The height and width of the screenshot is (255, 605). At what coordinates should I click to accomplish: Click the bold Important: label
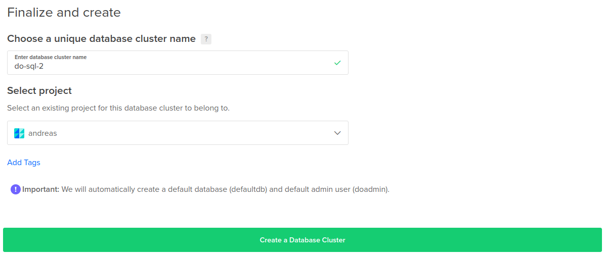point(41,189)
